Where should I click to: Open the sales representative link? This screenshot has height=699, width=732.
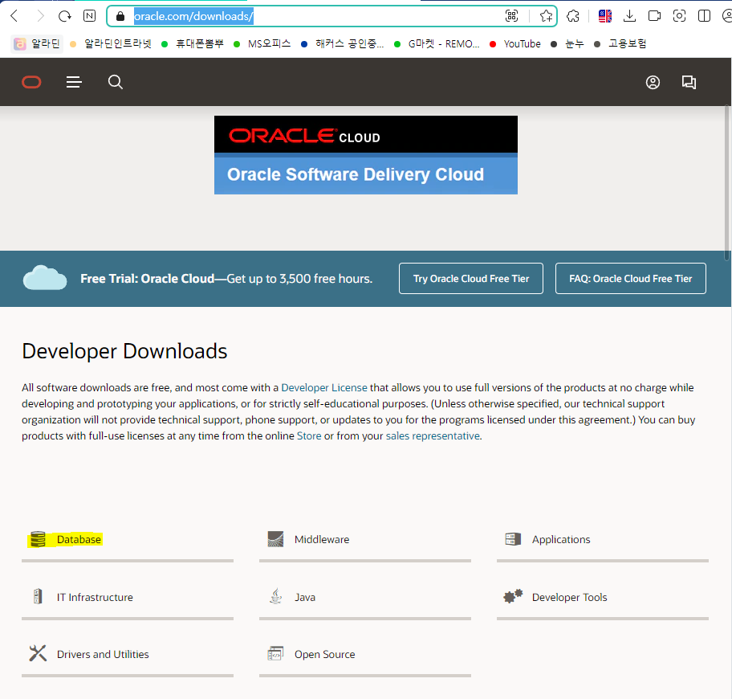[x=433, y=436]
